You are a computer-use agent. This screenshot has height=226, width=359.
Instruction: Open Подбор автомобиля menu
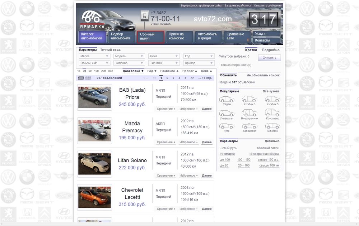point(122,37)
